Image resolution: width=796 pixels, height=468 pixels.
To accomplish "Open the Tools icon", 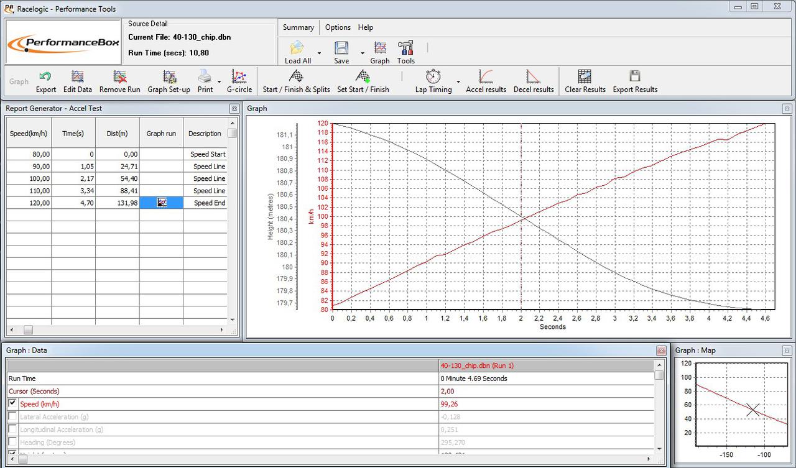I will coord(405,48).
